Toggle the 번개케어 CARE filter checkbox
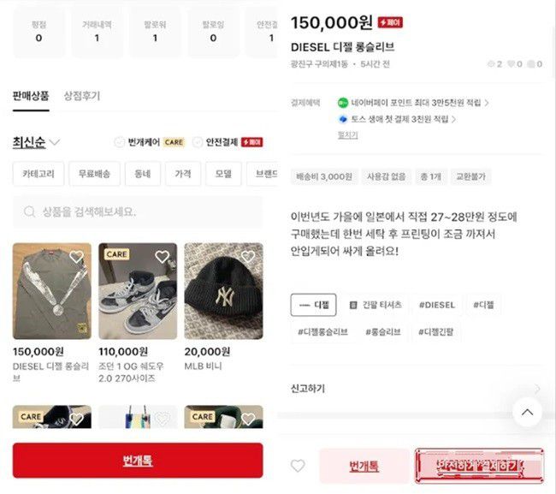 [x=119, y=142]
